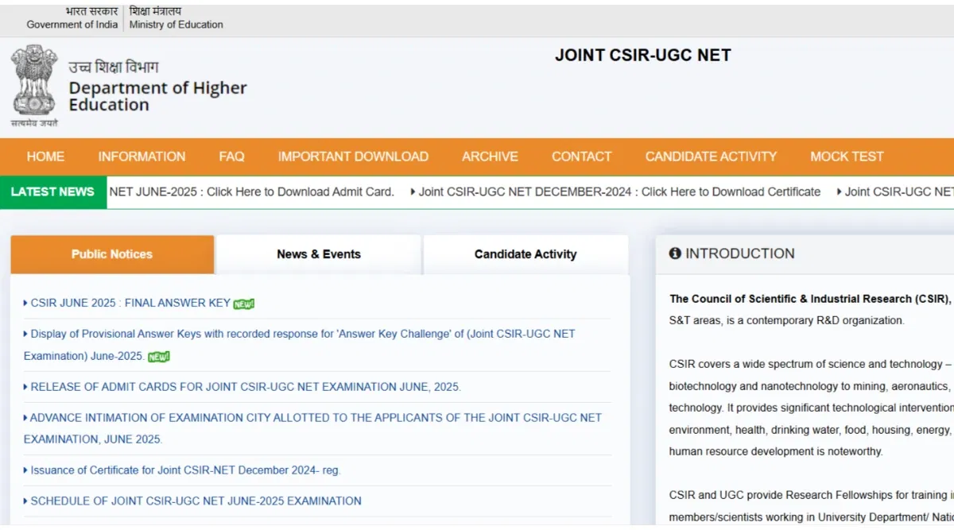This screenshot has width=954, height=530.
Task: Click the Government of India text link
Action: [x=72, y=25]
